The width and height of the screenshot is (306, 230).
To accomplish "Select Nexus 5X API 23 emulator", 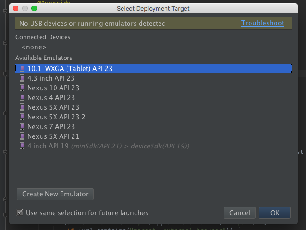I will [153, 107].
